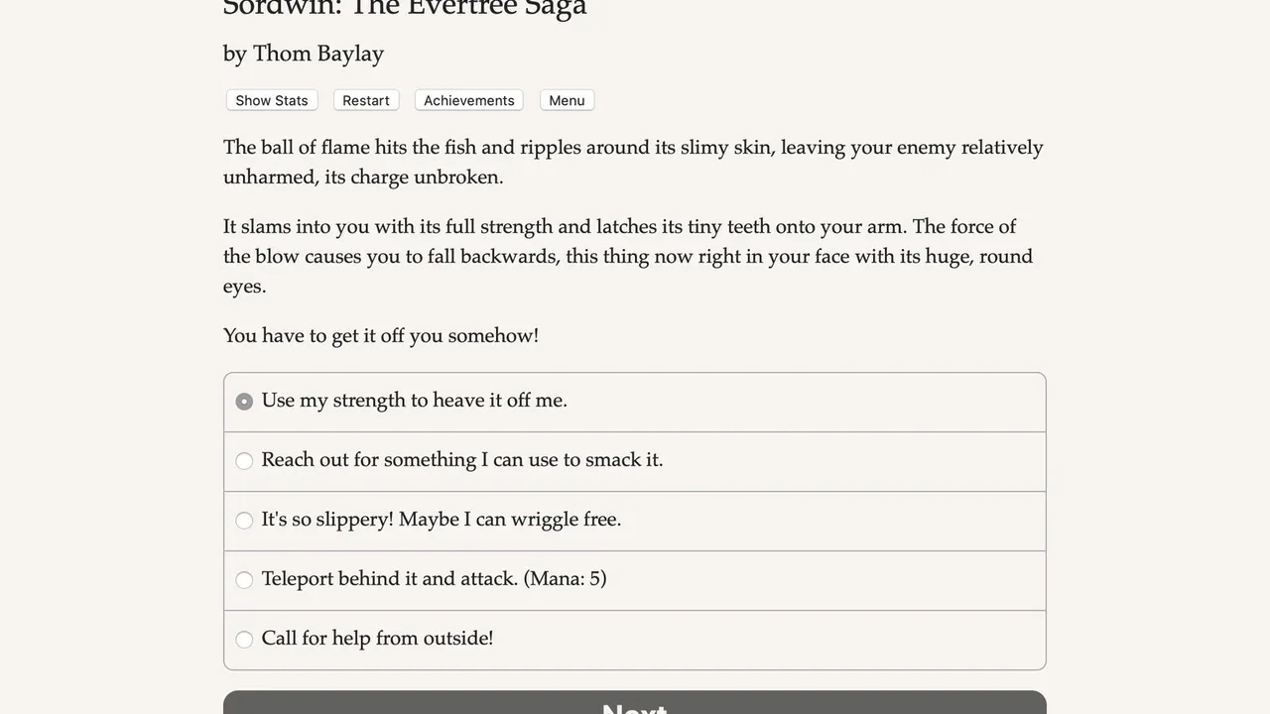
Task: Select the radio circle for heaving it off
Action: pyautogui.click(x=244, y=402)
